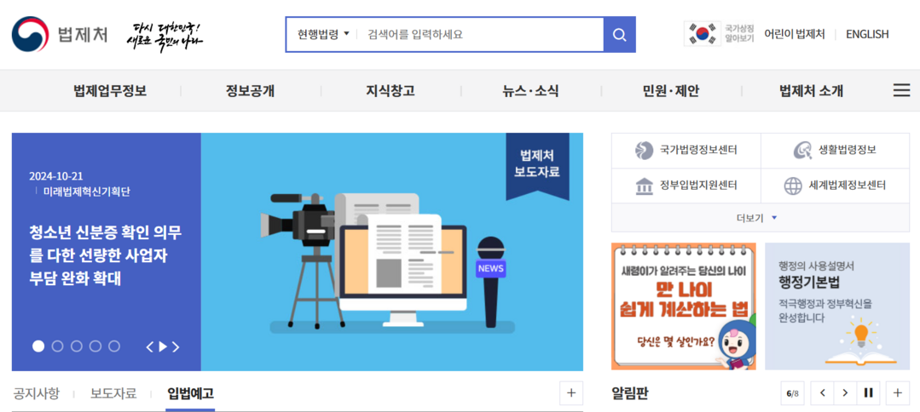This screenshot has height=412, width=920.
Task: Open 정부입법지원센터 building icon link
Action: 645,186
